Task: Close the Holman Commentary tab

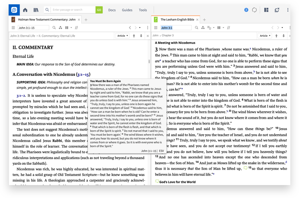Action: coord(79,20)
